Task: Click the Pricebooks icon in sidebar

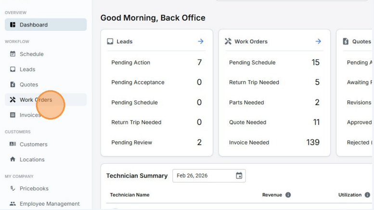Action: 13,188
